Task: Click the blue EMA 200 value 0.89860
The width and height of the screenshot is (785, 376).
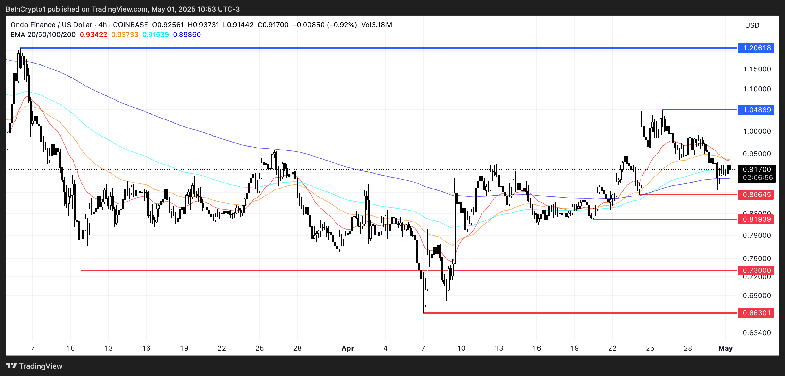Action: 187,35
